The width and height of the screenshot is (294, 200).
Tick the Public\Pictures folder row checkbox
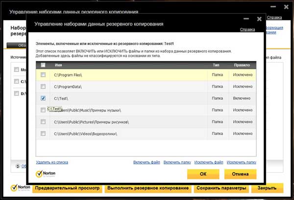pos(43,122)
